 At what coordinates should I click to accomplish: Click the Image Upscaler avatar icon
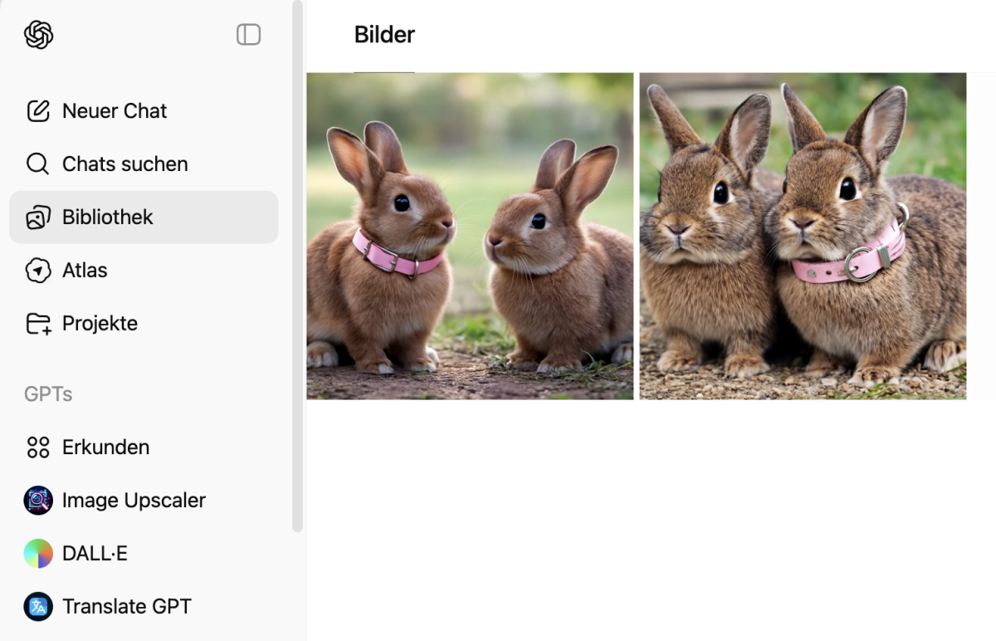tap(38, 501)
